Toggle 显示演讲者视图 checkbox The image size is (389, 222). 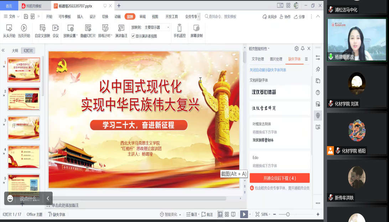[x=133, y=36]
